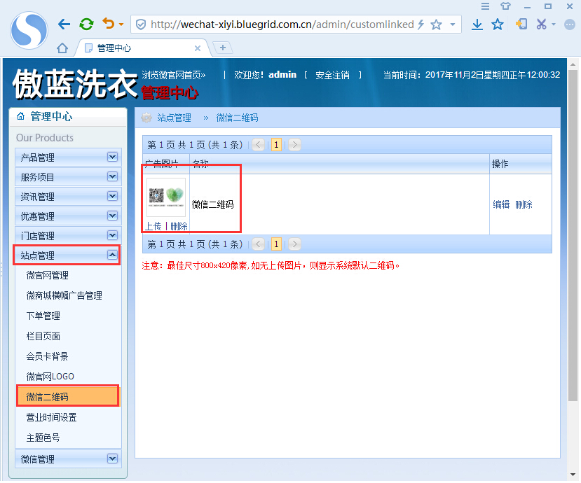Refresh the current page
The height and width of the screenshot is (483, 581).
(86, 23)
